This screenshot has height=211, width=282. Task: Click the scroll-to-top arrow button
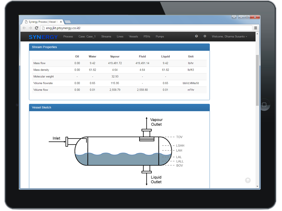pos(248,180)
